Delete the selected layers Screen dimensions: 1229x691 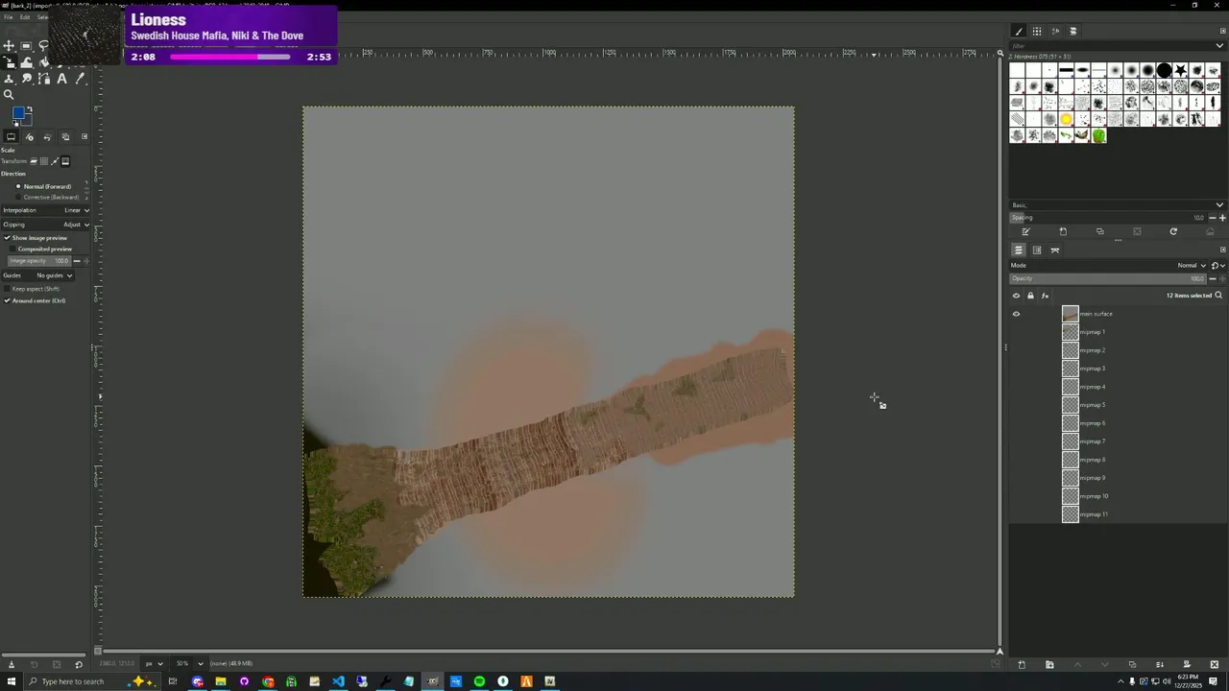(1215, 664)
